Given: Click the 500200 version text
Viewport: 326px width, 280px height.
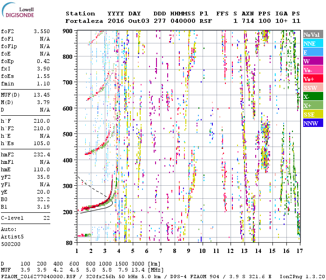Looking at the screenshot, I should click(11, 244).
